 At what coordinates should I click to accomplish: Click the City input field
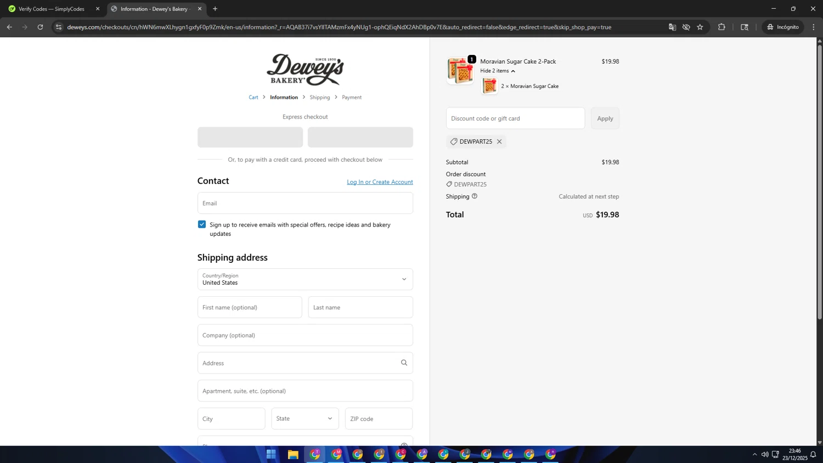tap(232, 419)
